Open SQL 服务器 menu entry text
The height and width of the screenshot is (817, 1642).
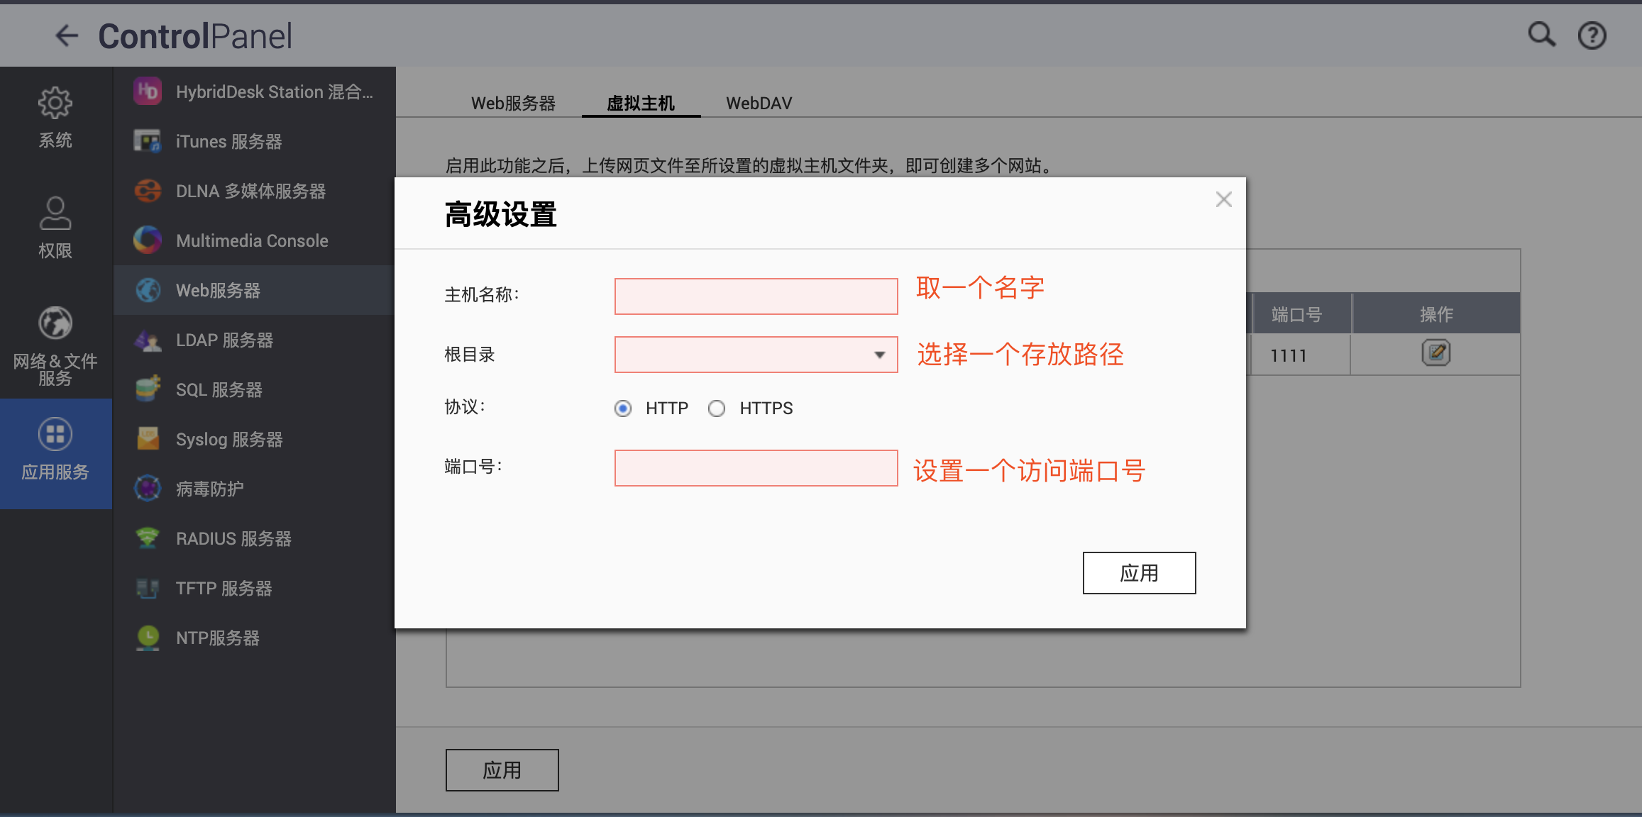[x=219, y=390]
